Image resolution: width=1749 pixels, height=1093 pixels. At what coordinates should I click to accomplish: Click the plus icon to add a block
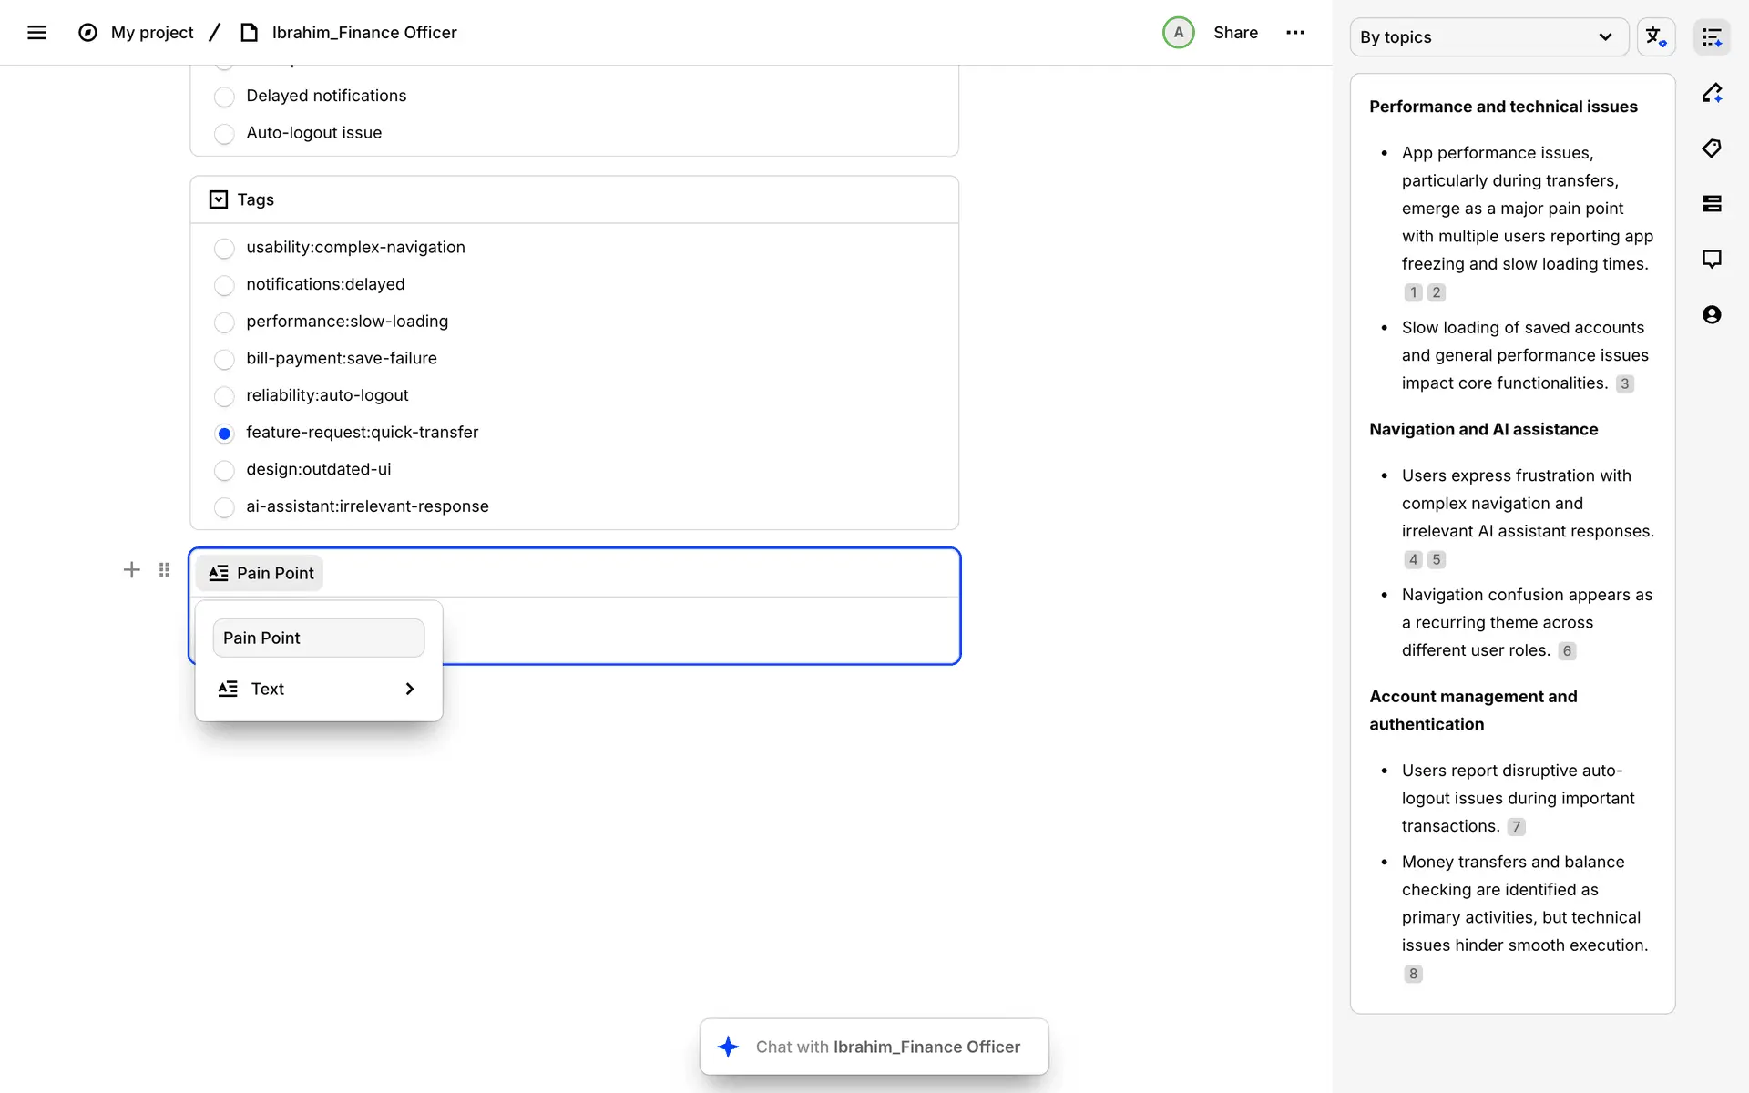click(x=131, y=570)
